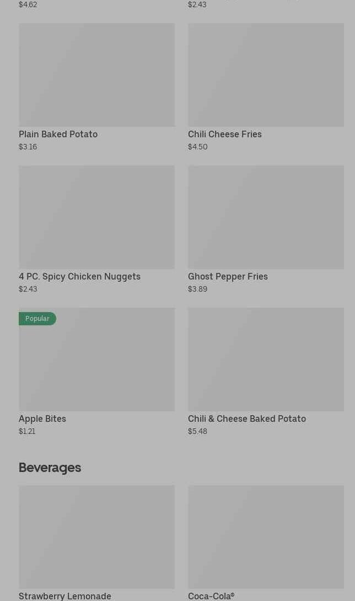Select Ghost Pepper Fries title text
The width and height of the screenshot is (355, 601).
pyautogui.click(x=228, y=276)
